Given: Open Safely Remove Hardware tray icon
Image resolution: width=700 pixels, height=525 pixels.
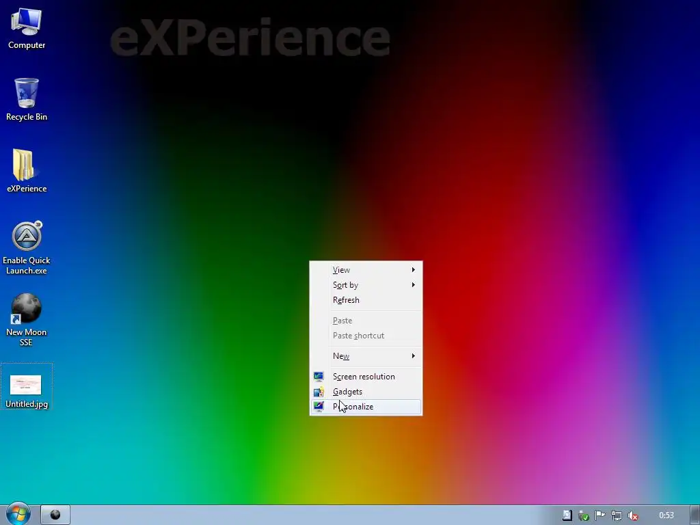Looking at the screenshot, I should pos(584,515).
